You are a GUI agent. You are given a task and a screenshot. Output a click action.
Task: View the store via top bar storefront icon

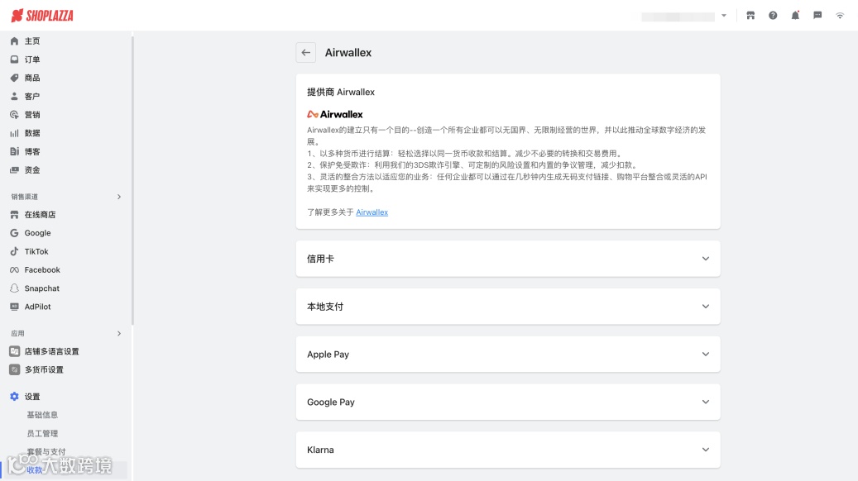point(750,16)
